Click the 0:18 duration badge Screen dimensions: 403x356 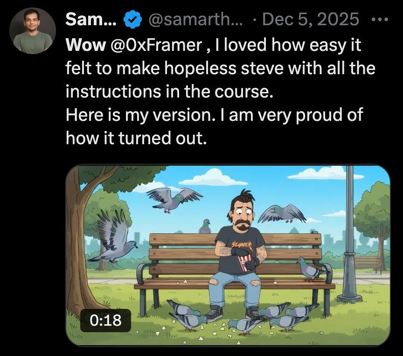pos(105,320)
